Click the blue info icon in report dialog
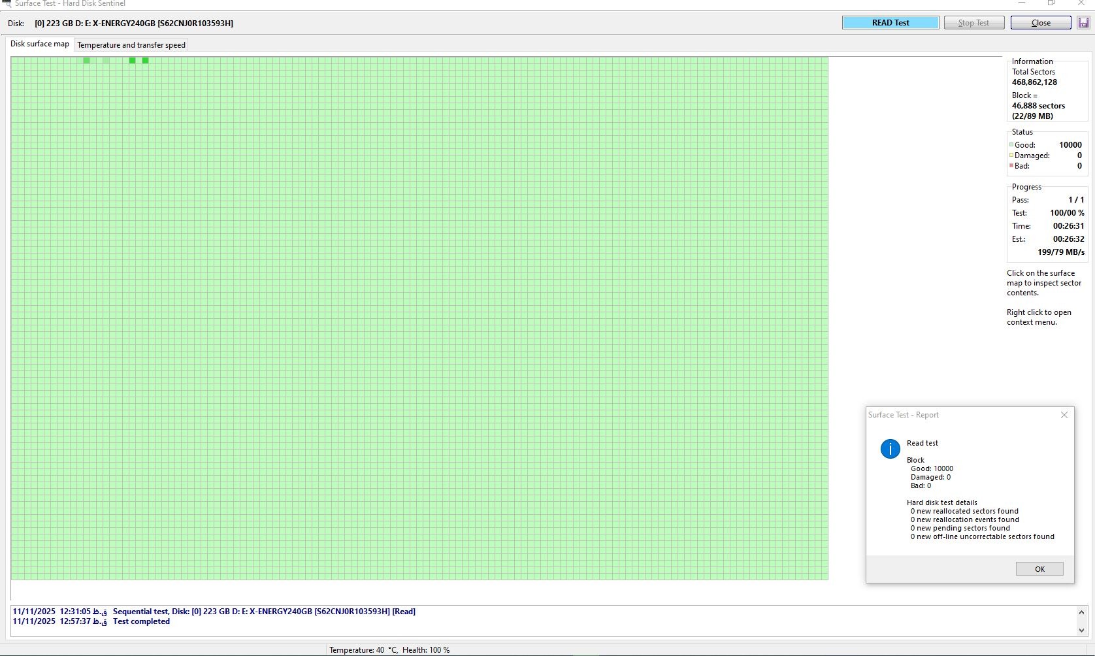The image size is (1095, 656). (x=890, y=449)
